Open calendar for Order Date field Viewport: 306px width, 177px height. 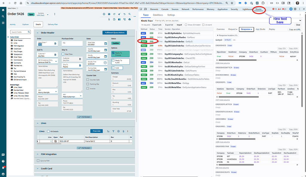tap(105, 43)
